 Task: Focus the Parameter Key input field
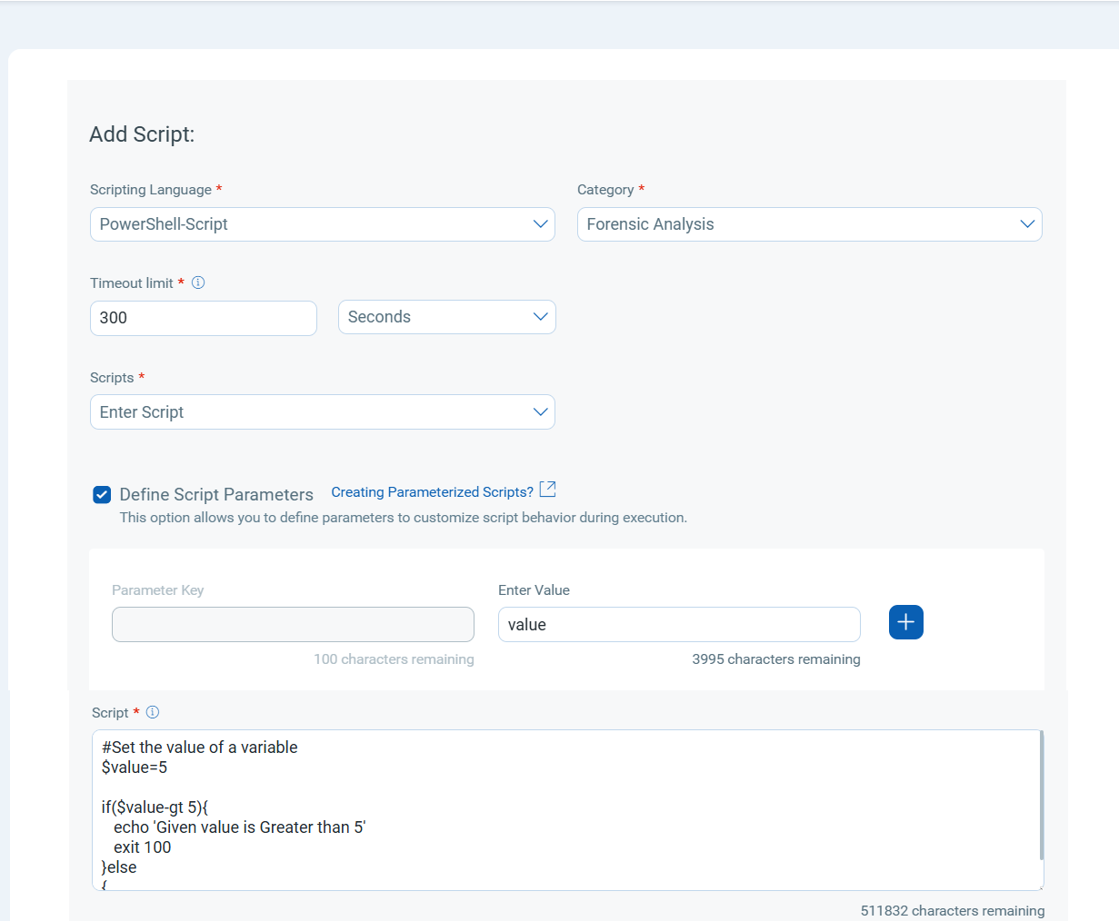click(293, 625)
